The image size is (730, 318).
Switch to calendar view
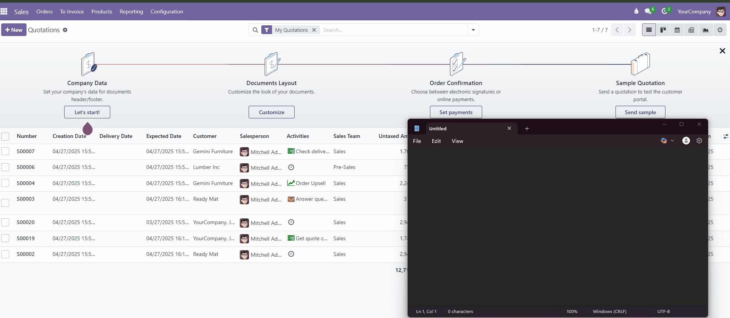point(677,30)
